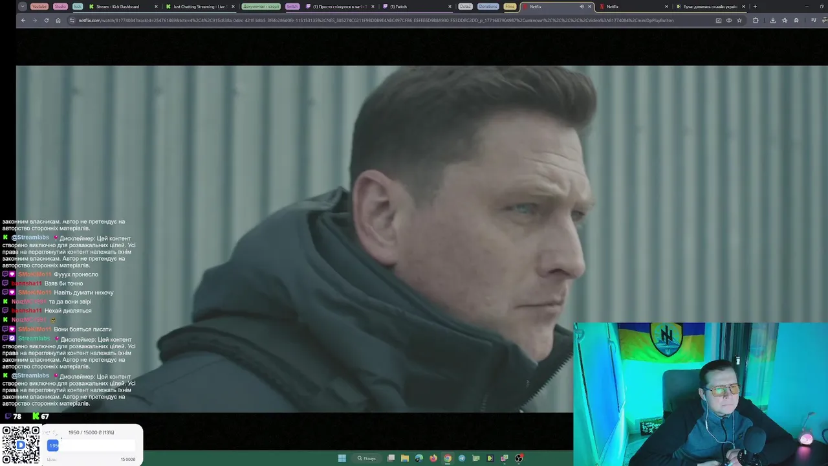Bookmark this page with star icon
This screenshot has width=828, height=466.
click(739, 20)
